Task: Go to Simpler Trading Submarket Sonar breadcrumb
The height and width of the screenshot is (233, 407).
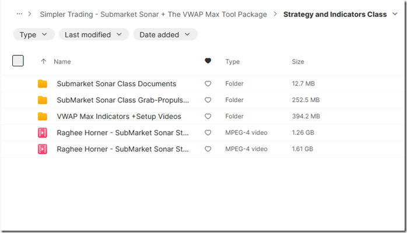Action: click(x=153, y=14)
